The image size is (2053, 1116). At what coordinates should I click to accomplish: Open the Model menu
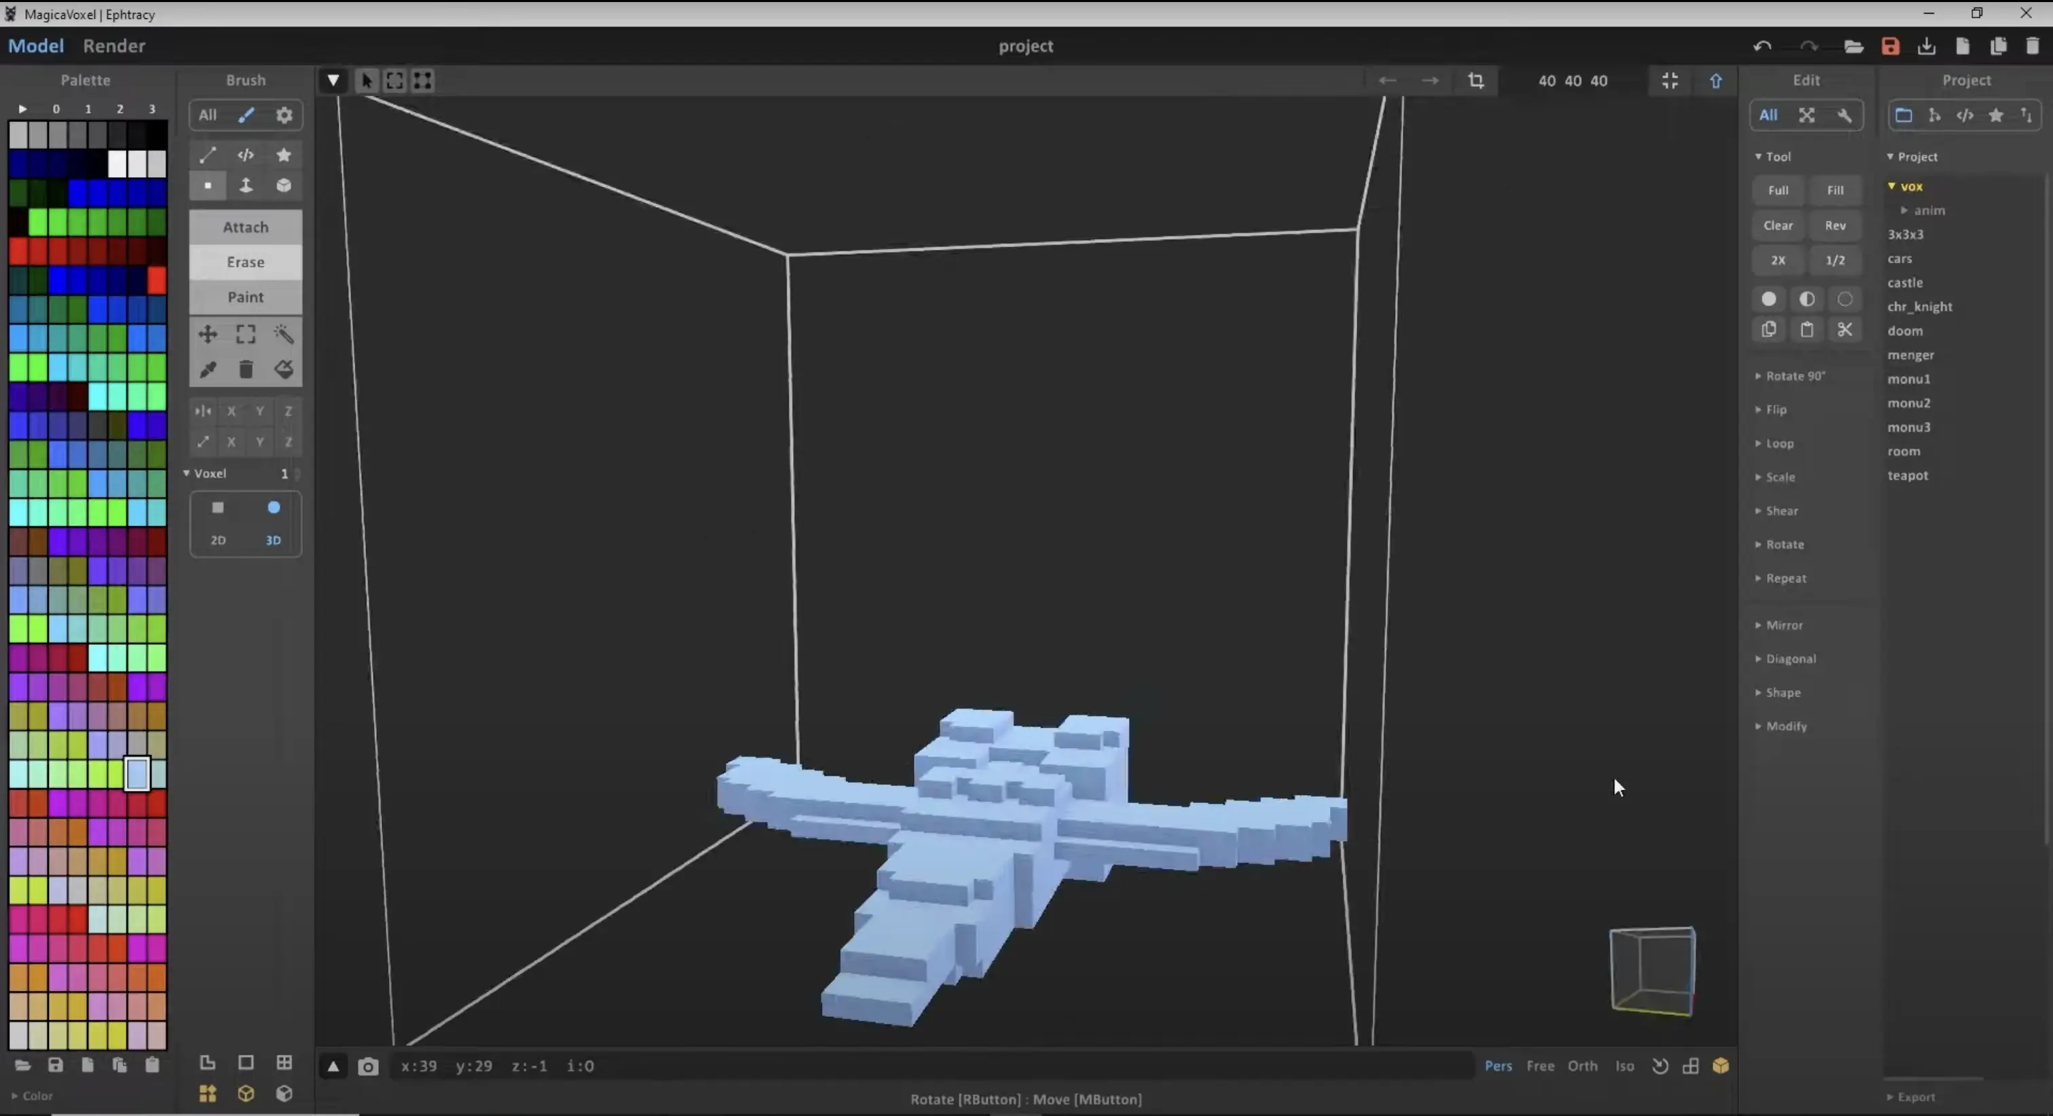pos(36,45)
